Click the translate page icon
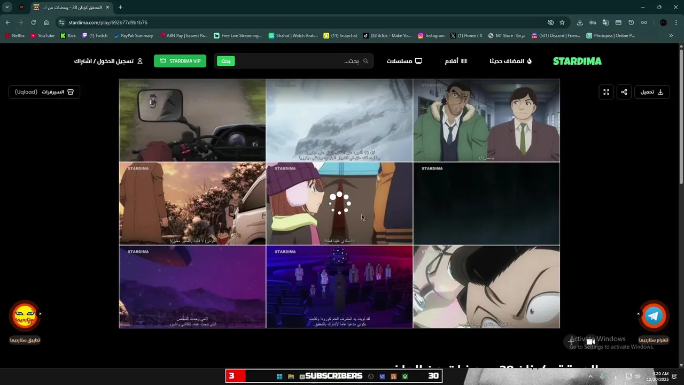The width and height of the screenshot is (684, 385). tap(605, 22)
